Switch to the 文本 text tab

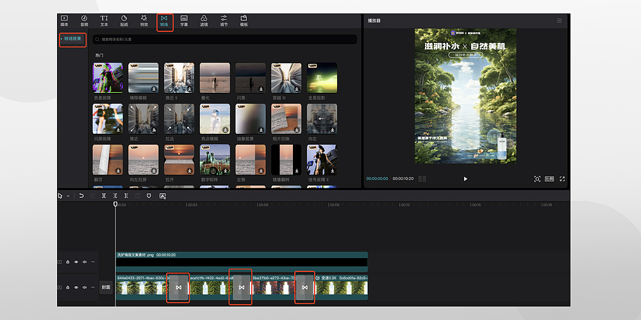tap(104, 21)
